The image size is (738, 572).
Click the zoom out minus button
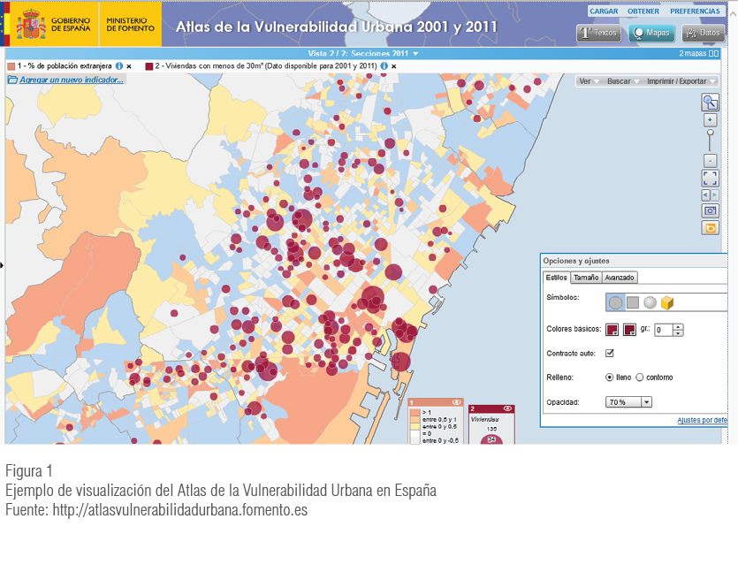click(710, 161)
